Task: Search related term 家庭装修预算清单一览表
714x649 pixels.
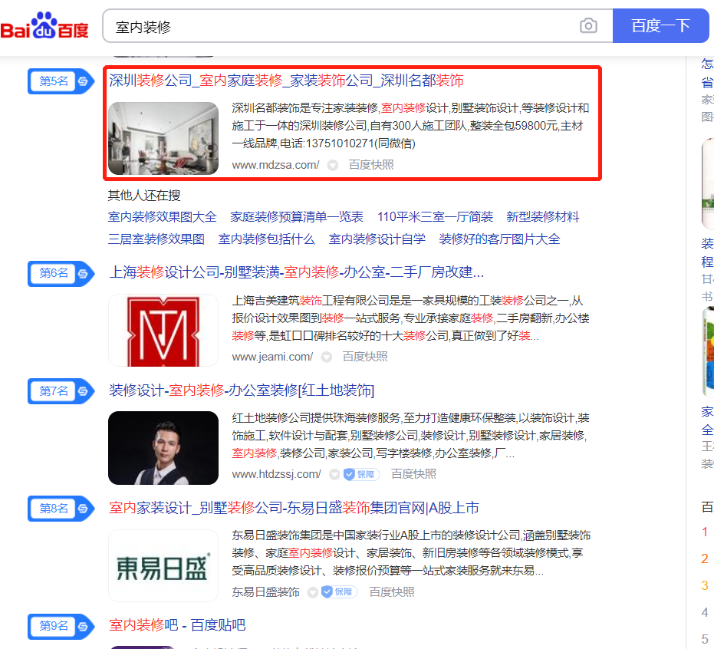Action: click(x=297, y=217)
